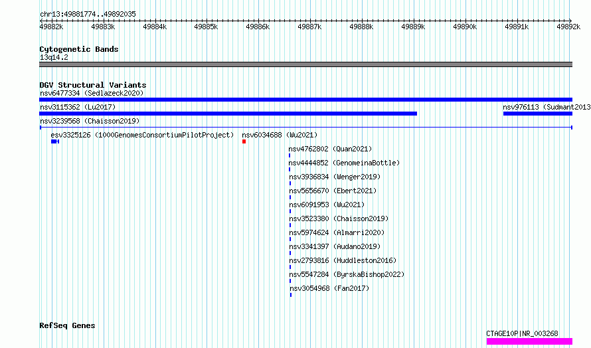Open nsv3054968 (Fan2017) label
This screenshot has height=348, width=591.
point(329,288)
